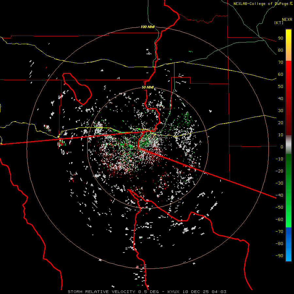
Task: Click the KYUX radar site identifier
Action: (173, 292)
